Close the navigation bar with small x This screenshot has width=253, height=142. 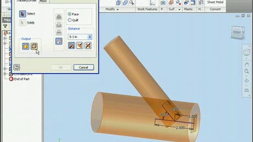click(249, 46)
